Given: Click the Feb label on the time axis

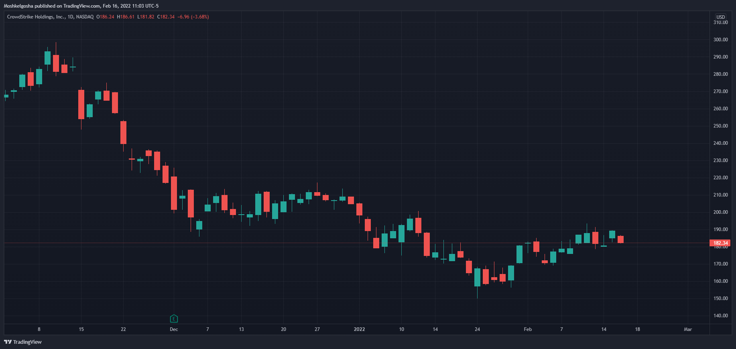Looking at the screenshot, I should click(x=528, y=329).
